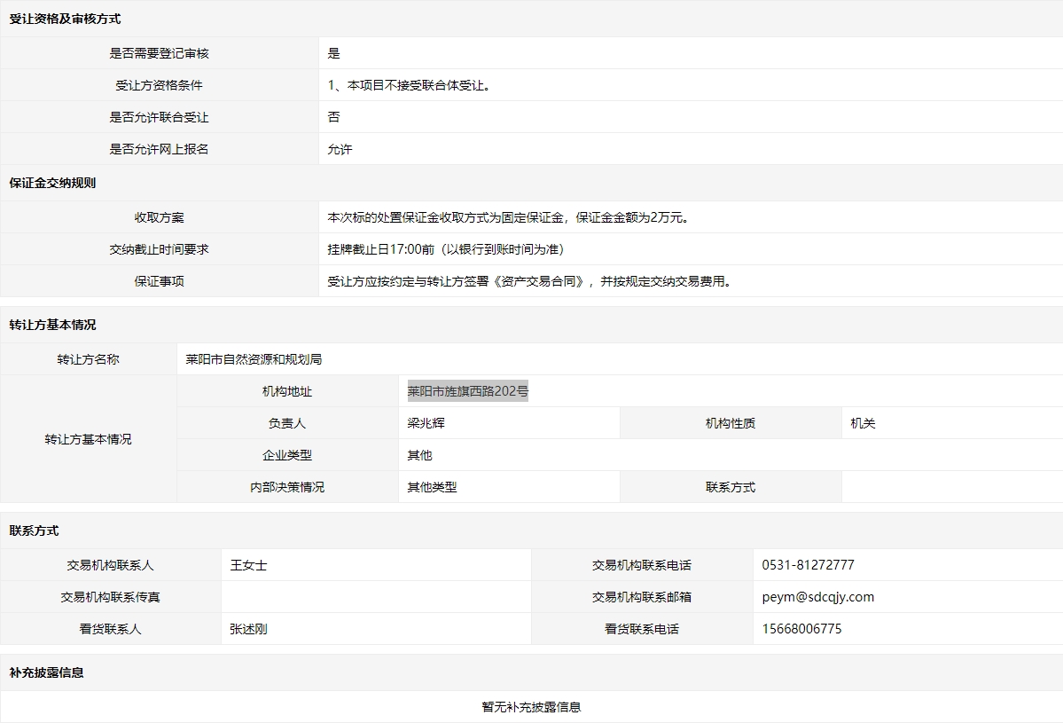Click the fixed deposit 2万元 description text
Screen dimensions: 1063x723
click(x=508, y=217)
